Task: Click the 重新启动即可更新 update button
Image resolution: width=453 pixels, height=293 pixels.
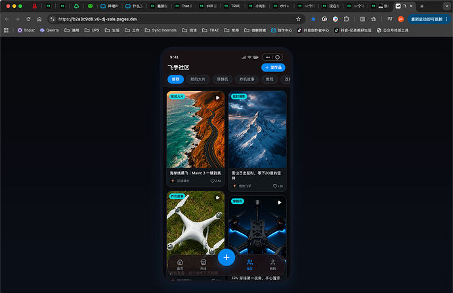Action: point(429,19)
